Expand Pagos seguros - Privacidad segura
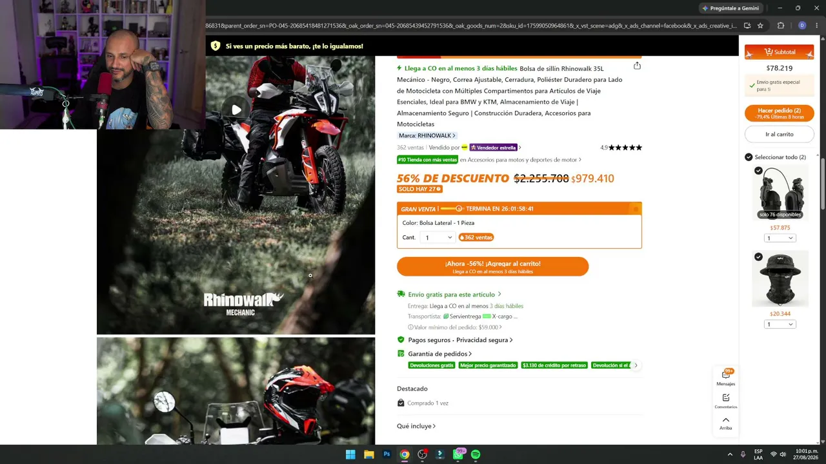The image size is (826, 464). click(x=460, y=340)
